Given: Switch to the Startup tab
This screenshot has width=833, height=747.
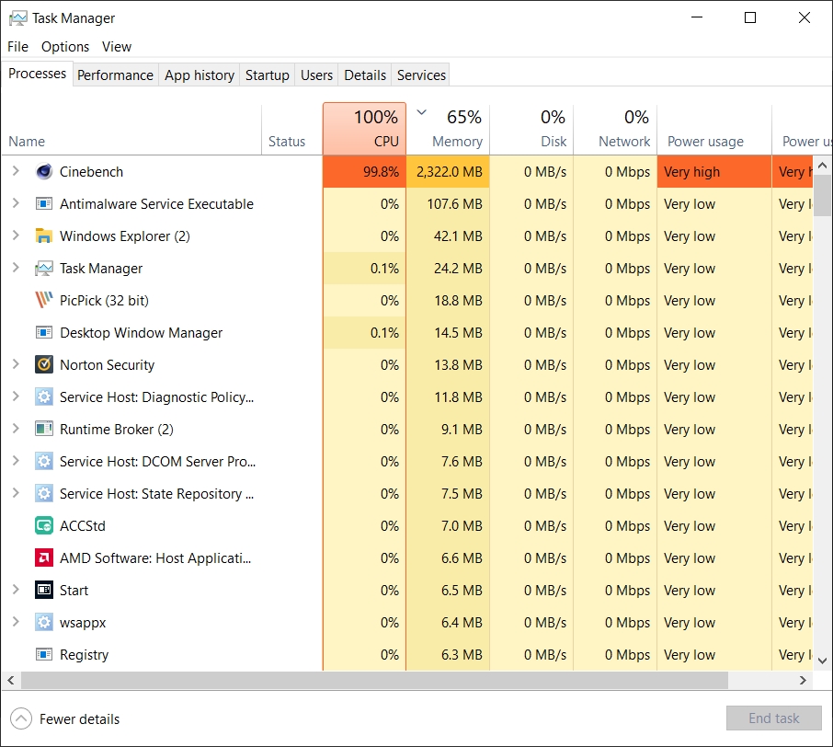Looking at the screenshot, I should pyautogui.click(x=268, y=75).
